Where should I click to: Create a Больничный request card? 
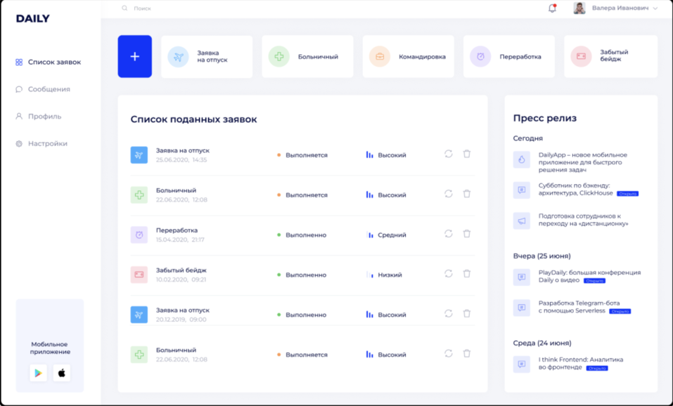(307, 57)
